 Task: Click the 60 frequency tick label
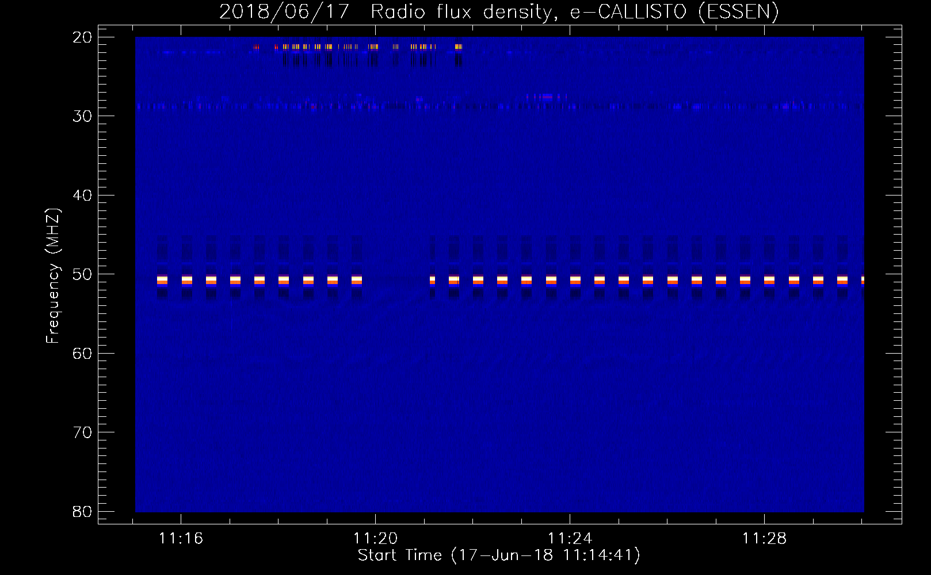point(82,354)
